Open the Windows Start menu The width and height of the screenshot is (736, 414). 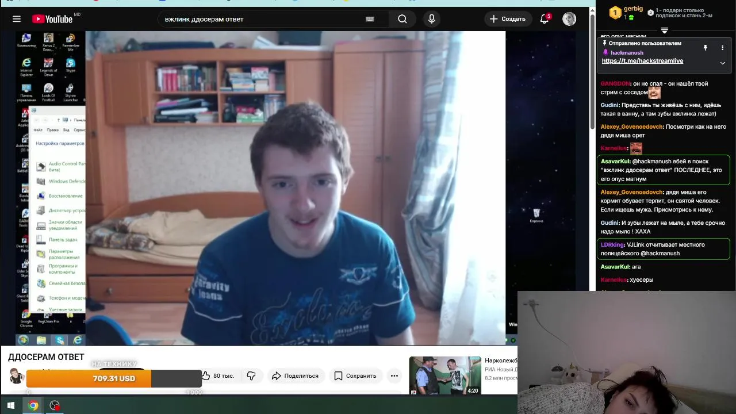point(10,405)
